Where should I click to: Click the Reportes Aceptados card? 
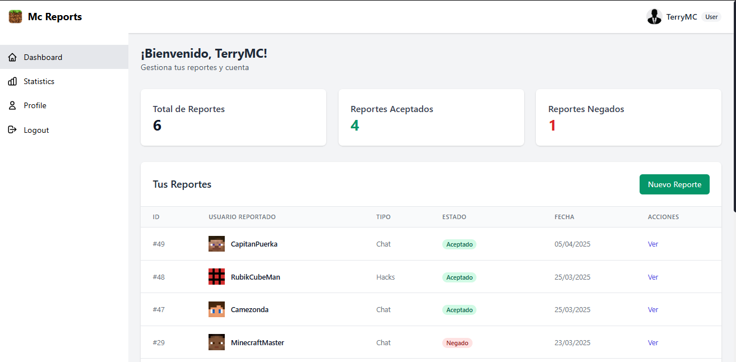point(431,118)
